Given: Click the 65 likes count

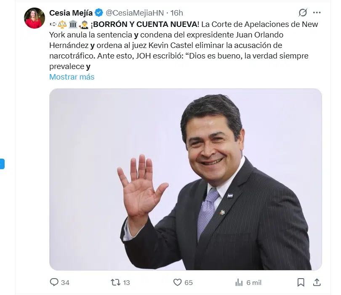Looking at the screenshot, I should coord(189,282).
